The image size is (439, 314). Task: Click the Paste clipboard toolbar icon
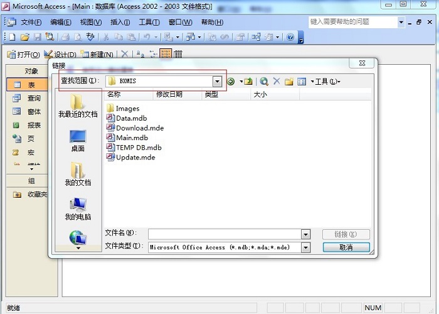point(131,37)
